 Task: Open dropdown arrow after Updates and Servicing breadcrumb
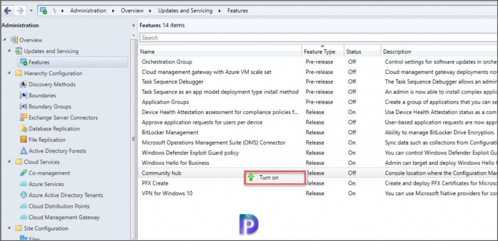coord(220,11)
